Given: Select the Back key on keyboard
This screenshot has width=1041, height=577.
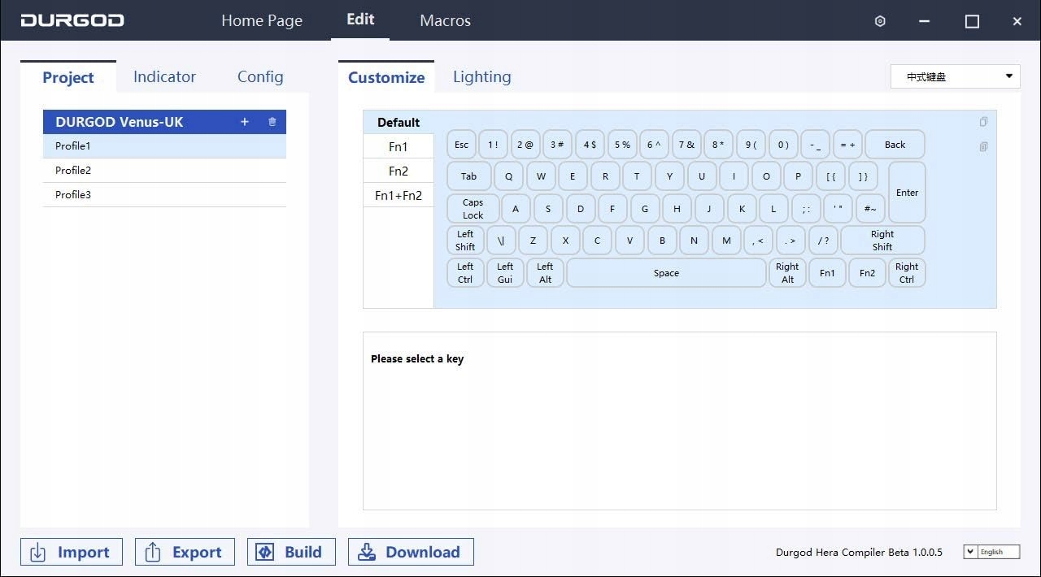Looking at the screenshot, I should [895, 145].
